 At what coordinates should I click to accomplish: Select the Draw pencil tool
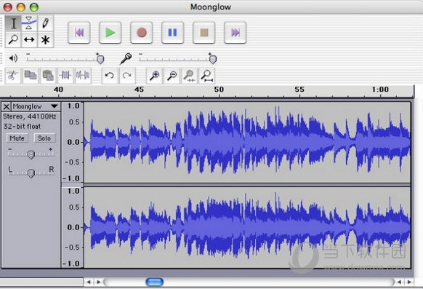coord(46,23)
